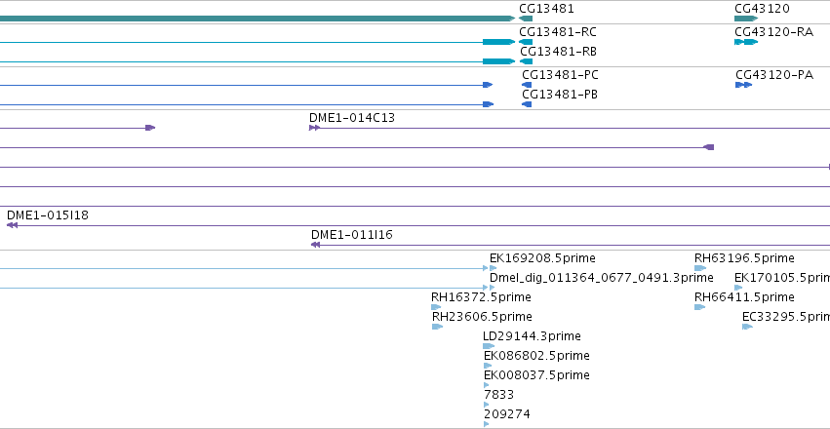Click the double arrowhead below DME1-011I16

tap(316, 245)
